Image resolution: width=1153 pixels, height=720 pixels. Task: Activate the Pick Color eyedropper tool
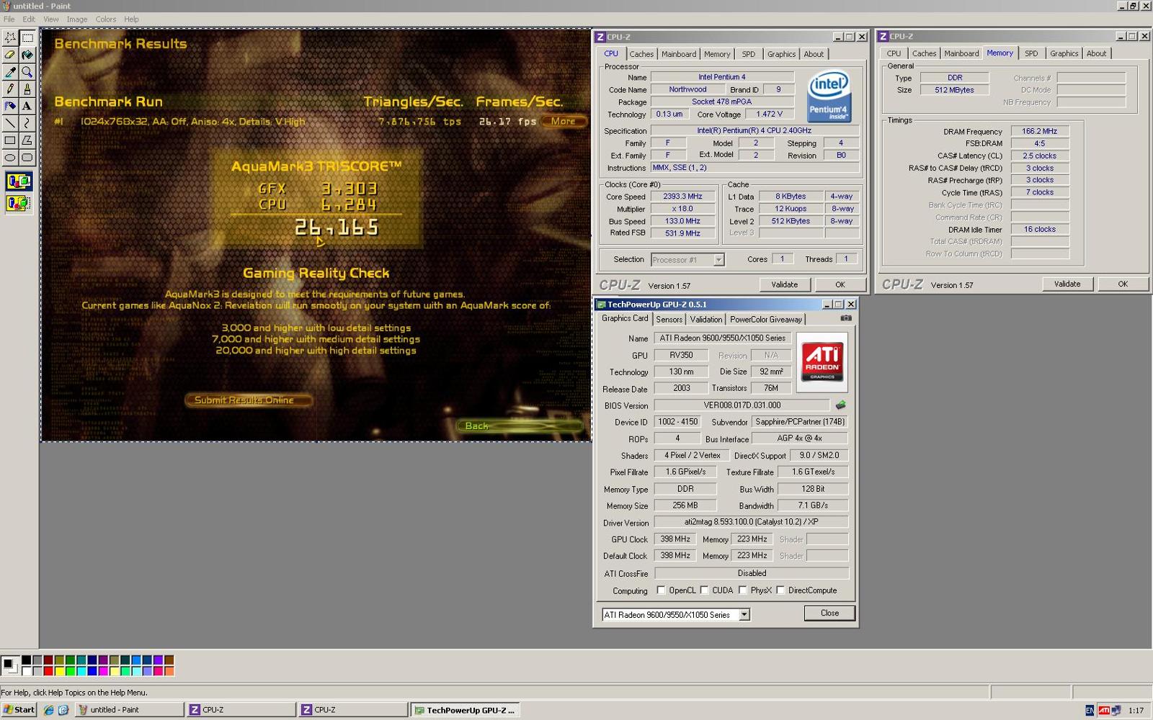tap(10, 72)
